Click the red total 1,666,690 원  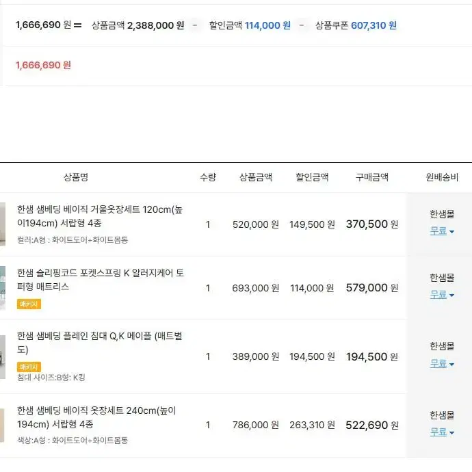43,65
